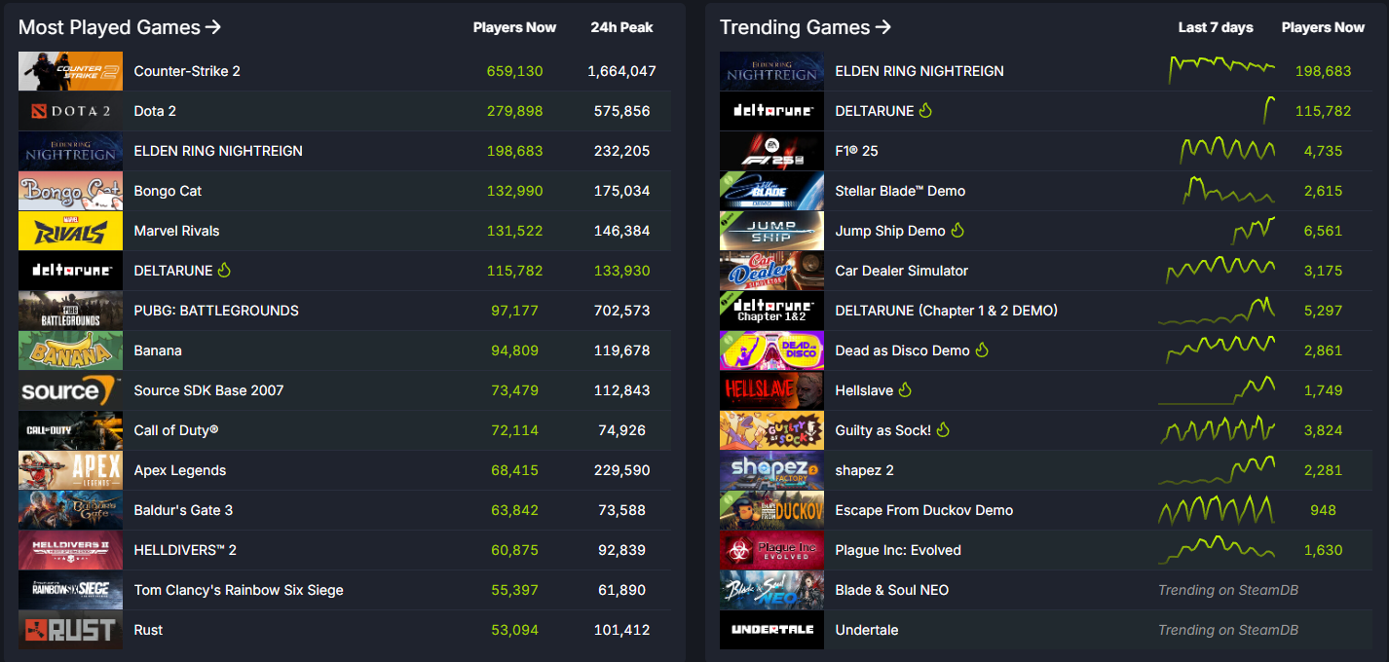Click the Call of Duty thumbnail

tap(70, 430)
